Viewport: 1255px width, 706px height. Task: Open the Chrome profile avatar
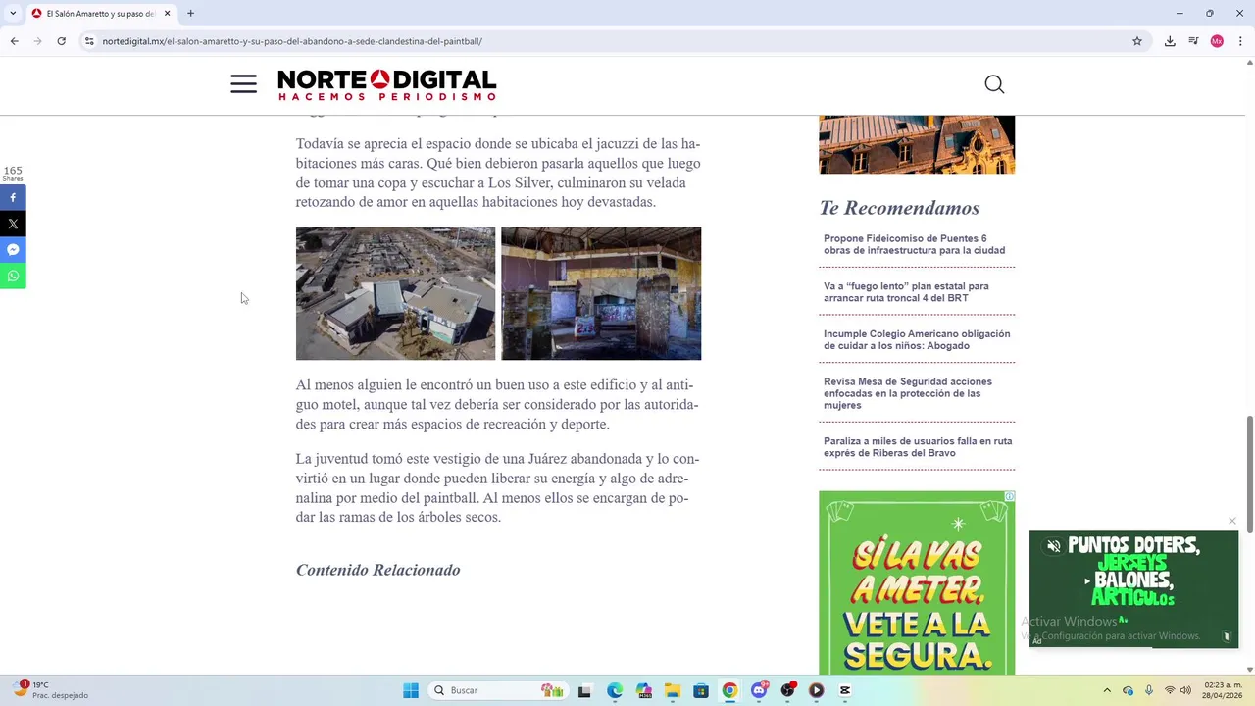point(1217,41)
